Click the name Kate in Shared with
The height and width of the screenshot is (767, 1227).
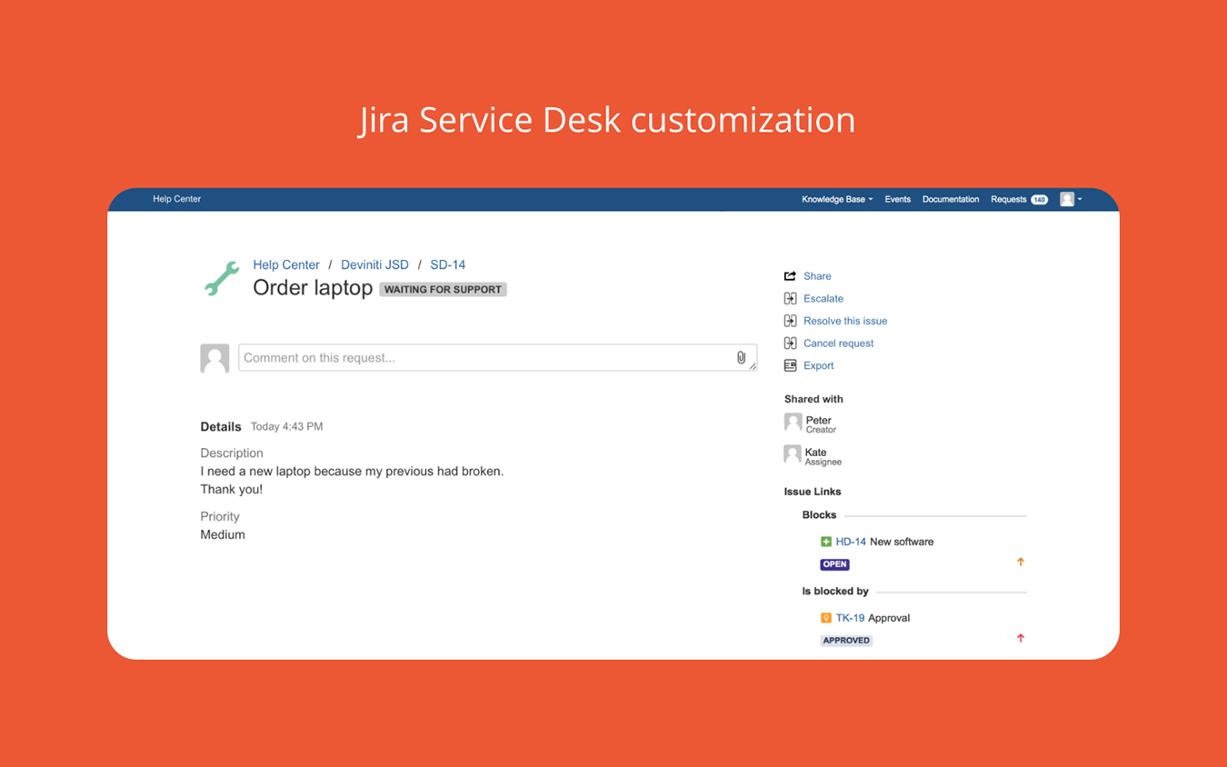815,452
